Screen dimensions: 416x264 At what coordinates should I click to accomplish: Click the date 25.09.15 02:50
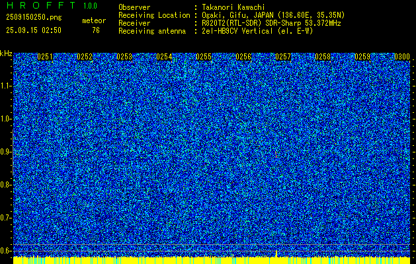click(x=34, y=30)
